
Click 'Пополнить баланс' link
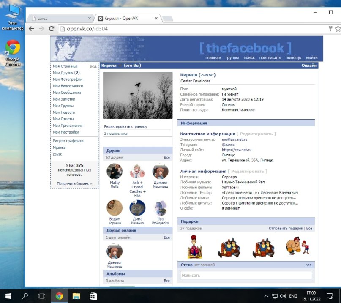(74, 183)
